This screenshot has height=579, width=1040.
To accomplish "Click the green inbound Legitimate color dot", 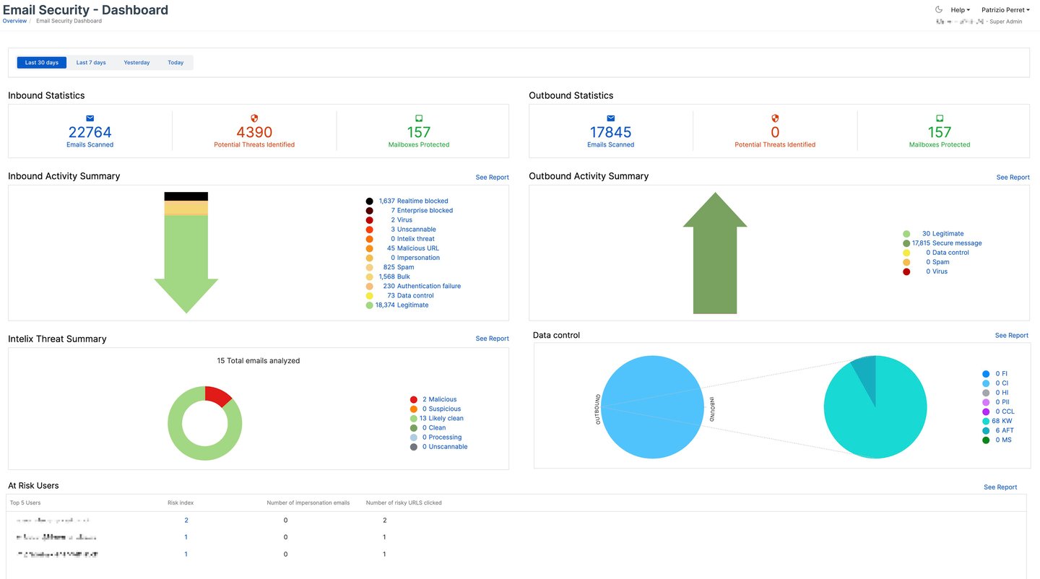I will (370, 305).
